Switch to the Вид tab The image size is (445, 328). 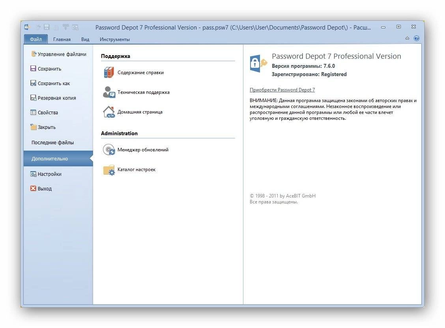[x=85, y=39]
